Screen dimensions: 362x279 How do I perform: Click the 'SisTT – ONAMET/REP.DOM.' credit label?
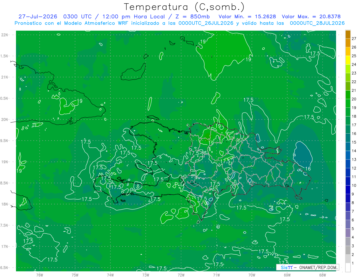pos(307,267)
